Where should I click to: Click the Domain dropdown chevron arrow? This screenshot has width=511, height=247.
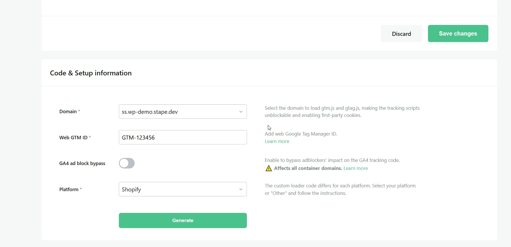click(x=241, y=112)
